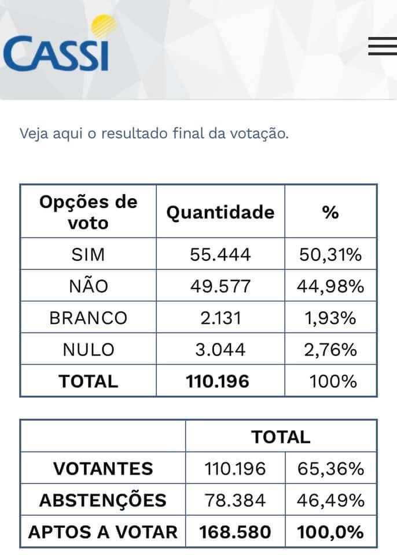Click the APTOS A VOTAR total 168.580
This screenshot has height=555, width=397.
(236, 532)
